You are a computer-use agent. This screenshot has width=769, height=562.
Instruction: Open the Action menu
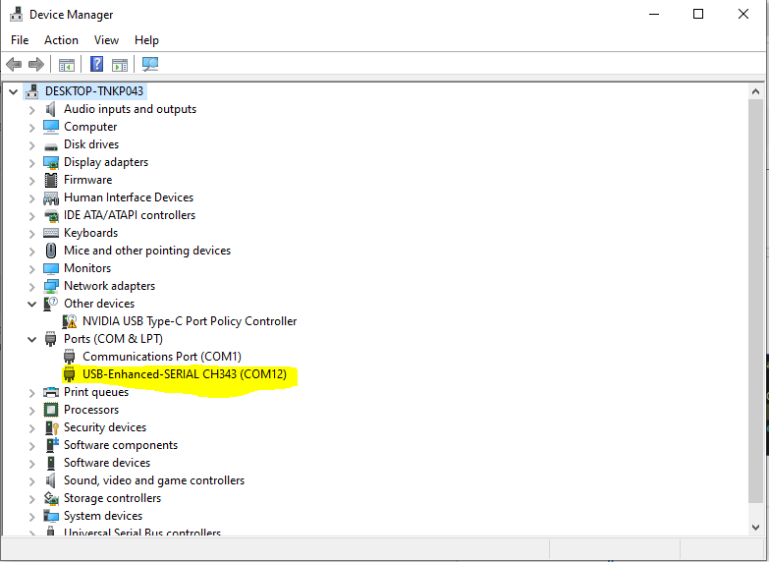coord(61,40)
